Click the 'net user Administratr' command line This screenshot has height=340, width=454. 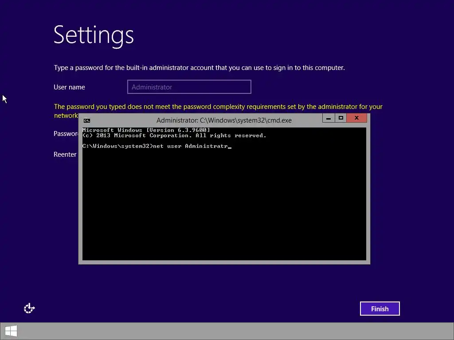click(157, 146)
